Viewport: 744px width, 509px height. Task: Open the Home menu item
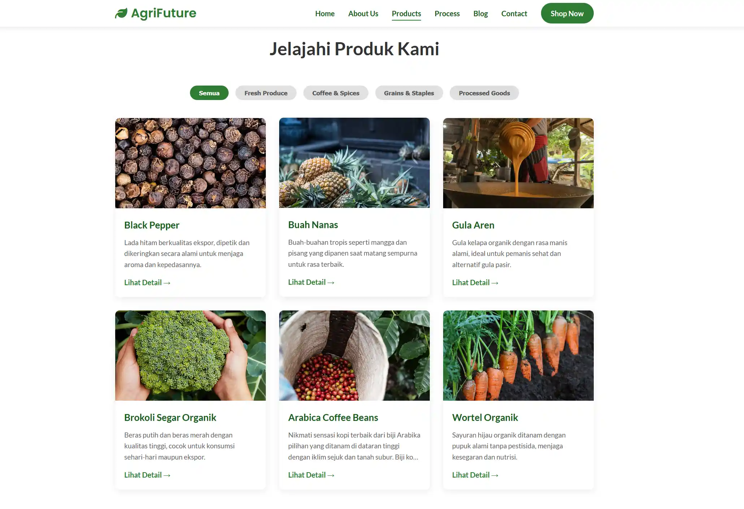pyautogui.click(x=325, y=13)
